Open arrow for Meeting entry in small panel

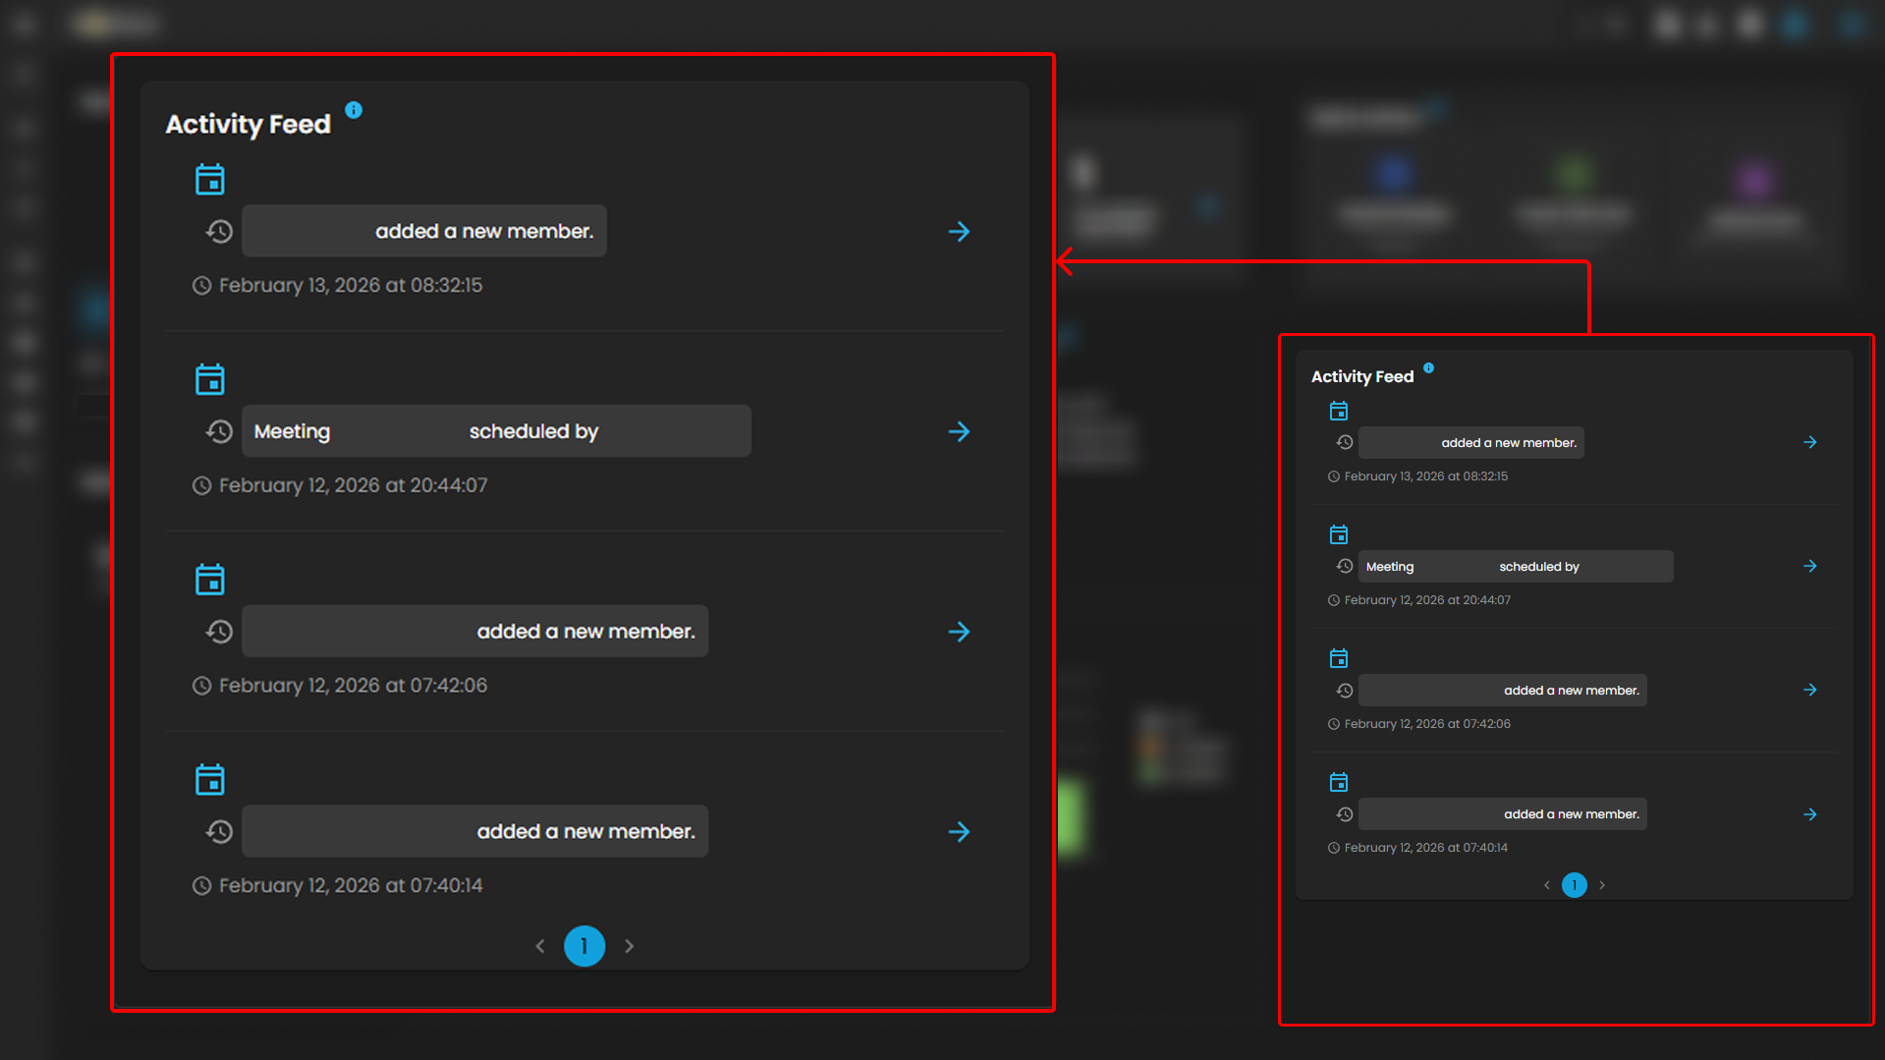point(1809,566)
